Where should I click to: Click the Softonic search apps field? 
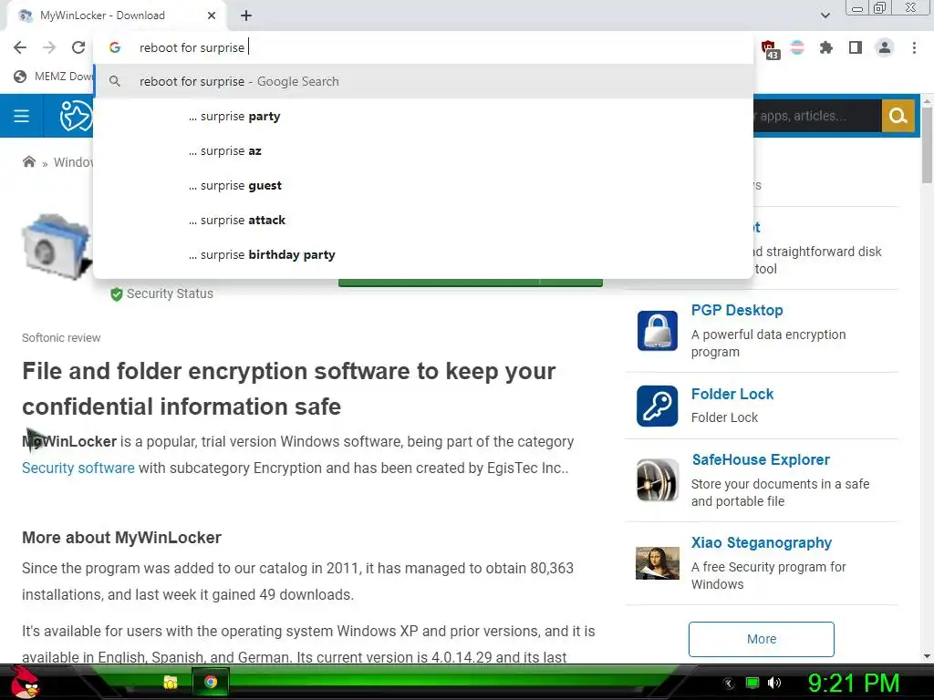tap(817, 116)
